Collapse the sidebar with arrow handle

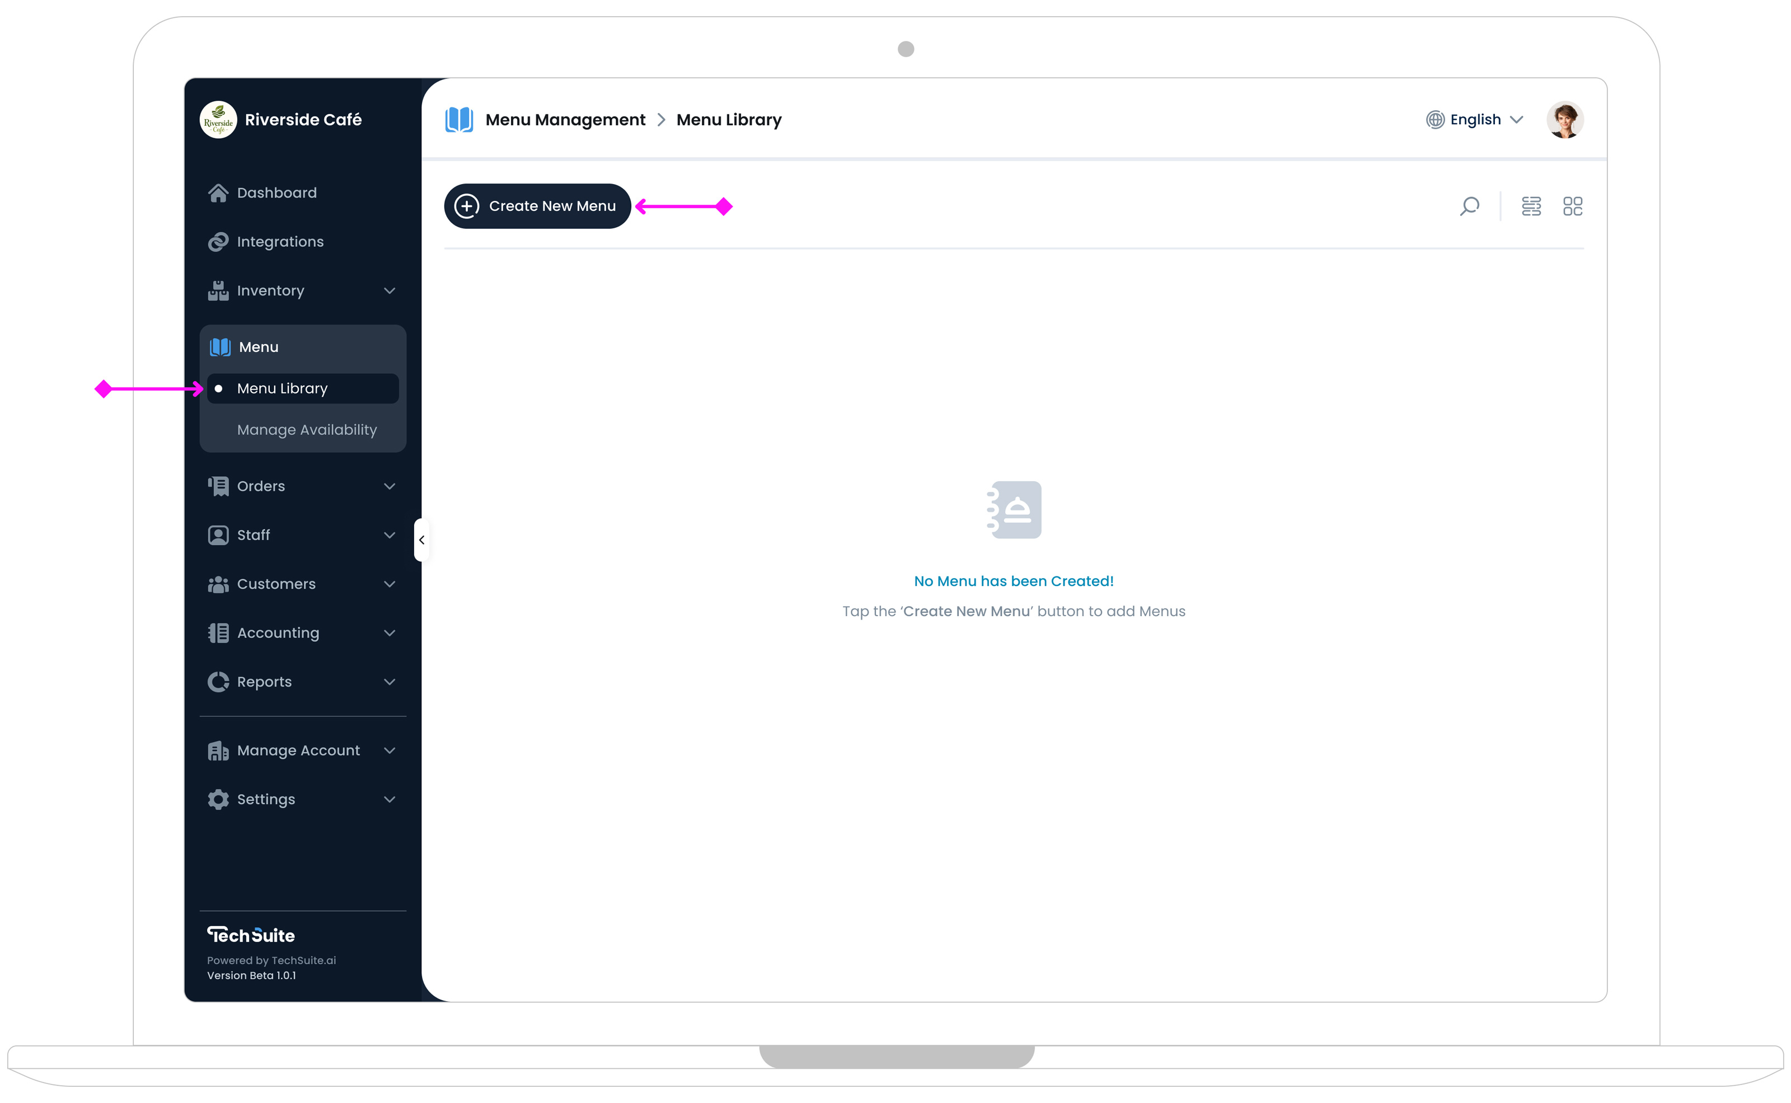tap(421, 540)
